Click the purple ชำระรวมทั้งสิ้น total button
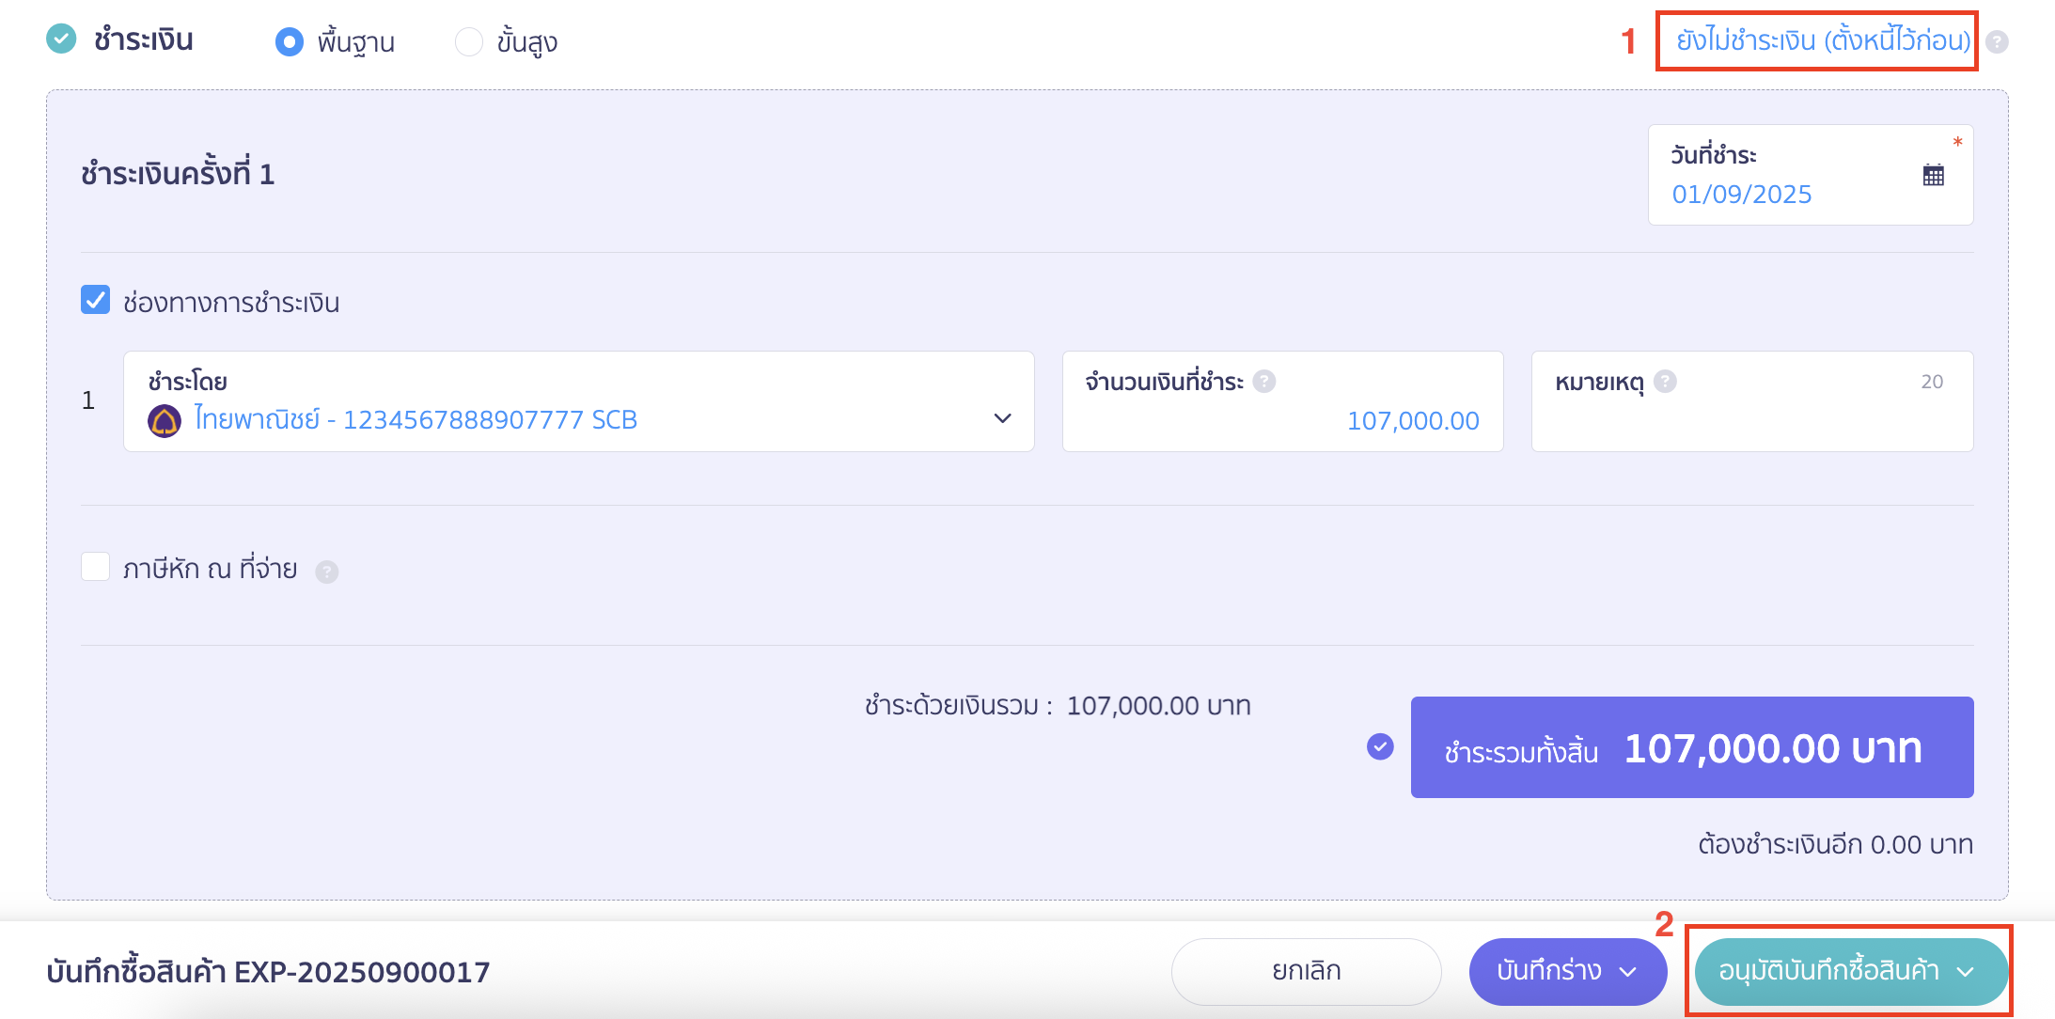 click(x=1691, y=747)
